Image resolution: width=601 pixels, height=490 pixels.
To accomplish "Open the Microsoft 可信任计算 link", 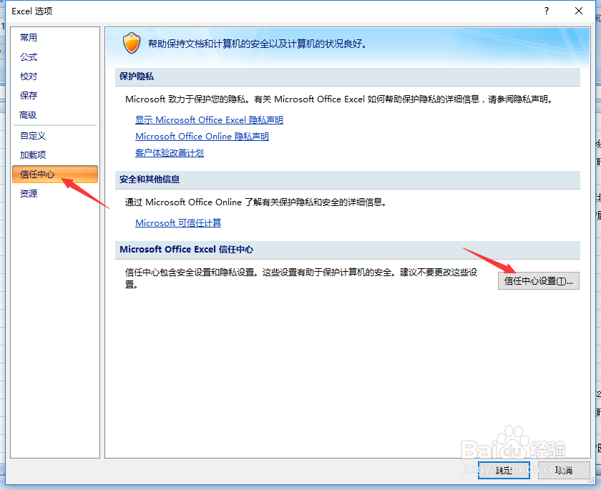I will tap(178, 222).
